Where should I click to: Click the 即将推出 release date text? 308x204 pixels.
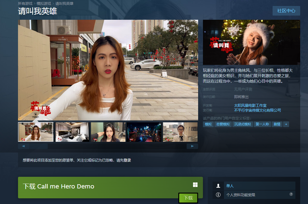click(241, 97)
